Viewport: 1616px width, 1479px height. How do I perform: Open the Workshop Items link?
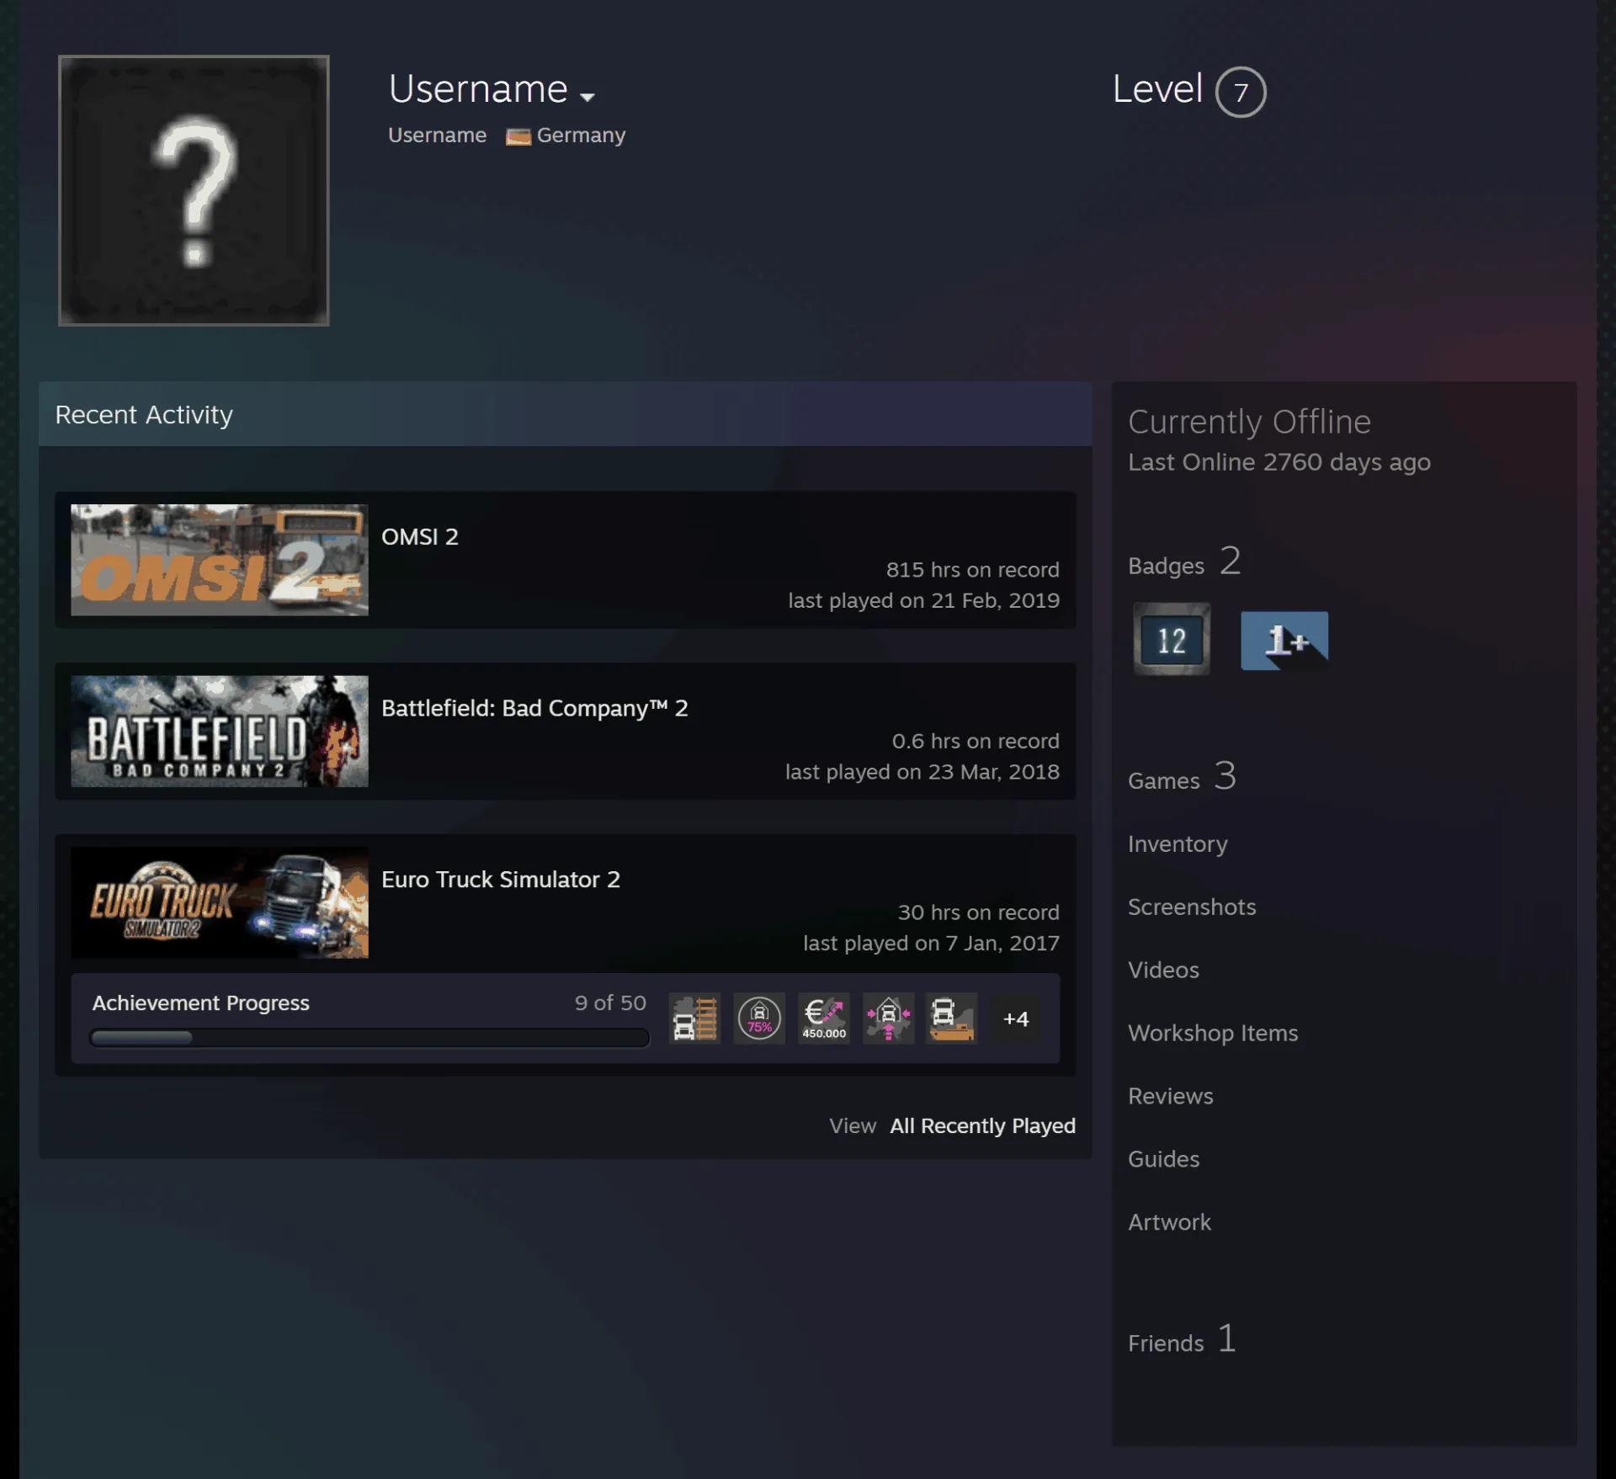click(x=1213, y=1033)
